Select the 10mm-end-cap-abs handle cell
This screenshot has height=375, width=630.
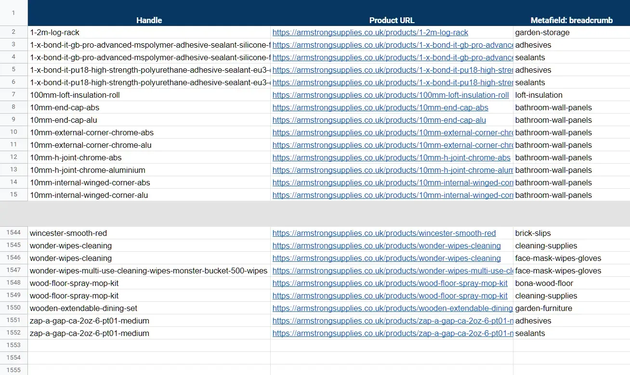coord(149,107)
